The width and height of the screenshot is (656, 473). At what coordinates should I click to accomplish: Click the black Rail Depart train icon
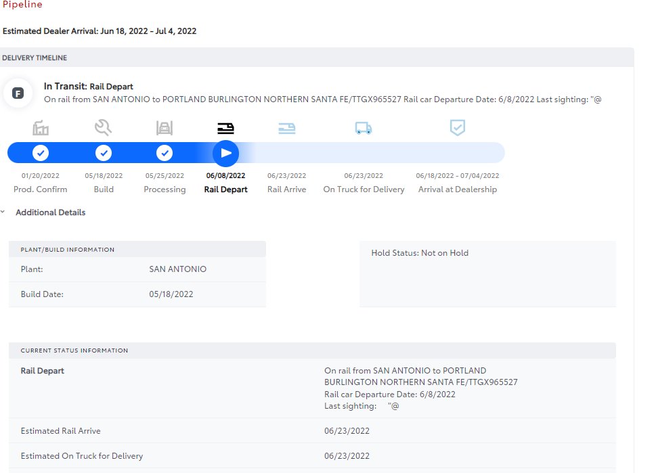pos(225,128)
